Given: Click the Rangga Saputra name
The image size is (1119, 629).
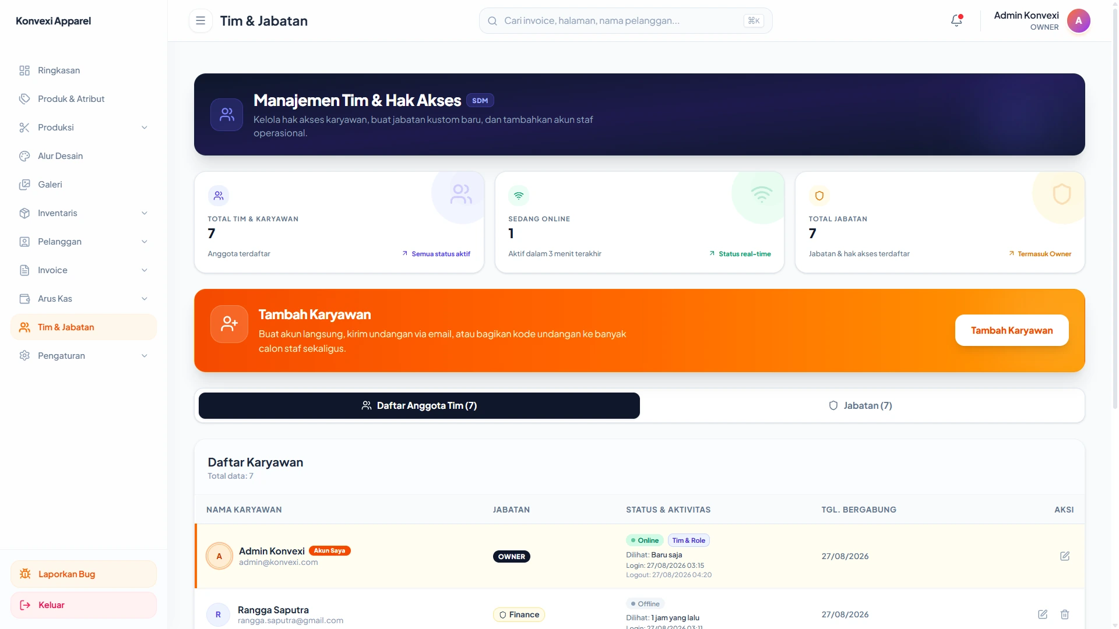Looking at the screenshot, I should click(x=273, y=610).
